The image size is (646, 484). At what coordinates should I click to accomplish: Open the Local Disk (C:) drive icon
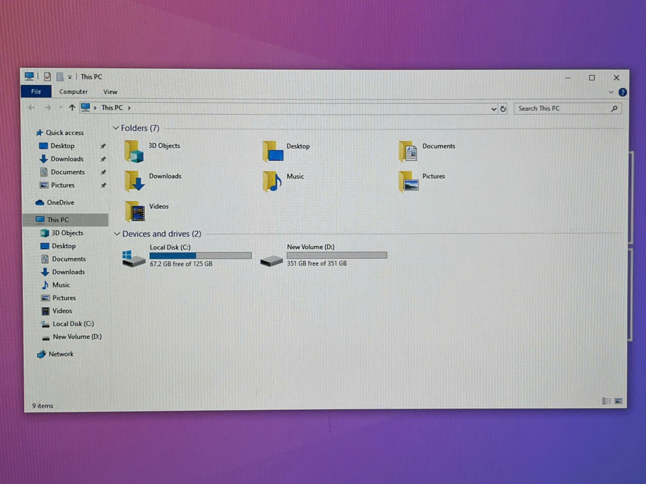point(134,258)
